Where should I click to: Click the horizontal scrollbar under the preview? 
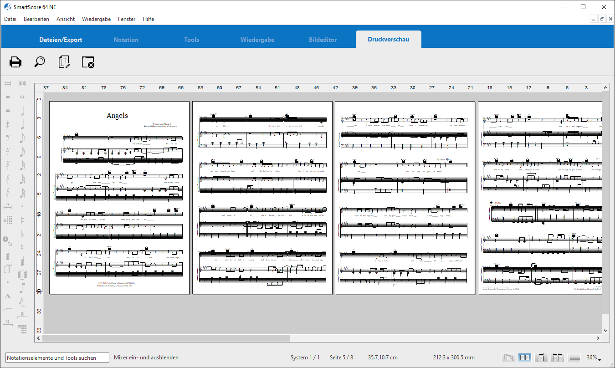point(166,338)
